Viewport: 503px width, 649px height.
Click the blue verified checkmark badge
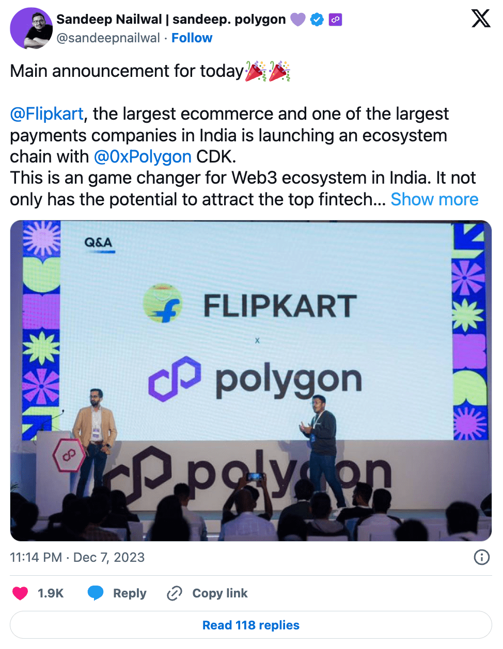coord(317,20)
